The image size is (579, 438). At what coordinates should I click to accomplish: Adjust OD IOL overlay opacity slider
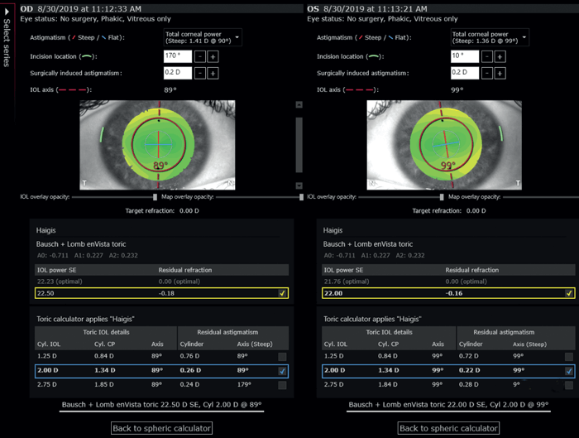[156, 197]
